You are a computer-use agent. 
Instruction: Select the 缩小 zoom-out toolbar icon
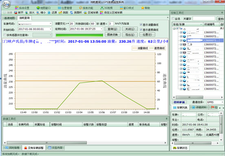[38, 13]
